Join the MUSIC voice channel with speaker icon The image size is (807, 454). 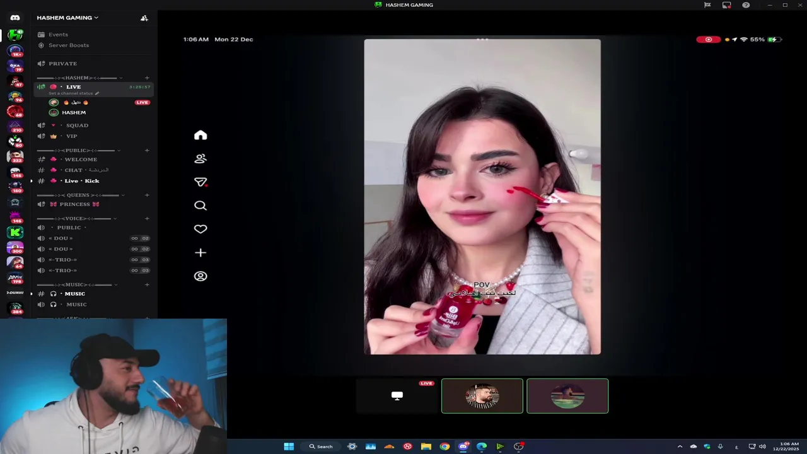point(93,305)
